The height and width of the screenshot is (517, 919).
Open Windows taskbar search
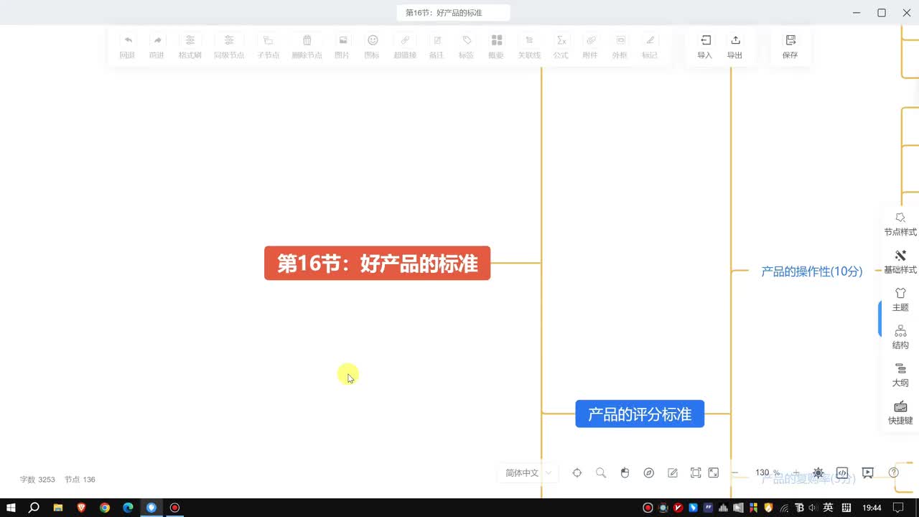tap(34, 508)
